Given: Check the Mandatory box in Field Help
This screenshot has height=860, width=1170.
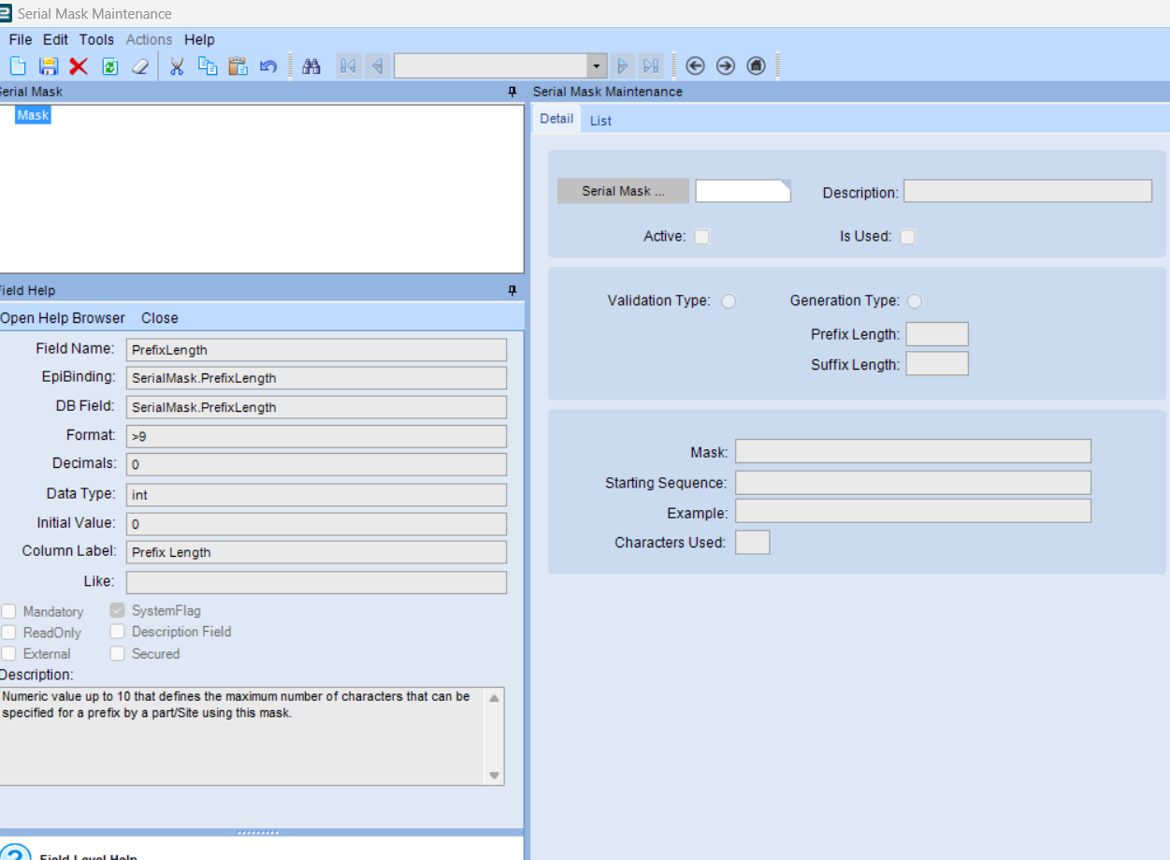Looking at the screenshot, I should (x=7, y=611).
